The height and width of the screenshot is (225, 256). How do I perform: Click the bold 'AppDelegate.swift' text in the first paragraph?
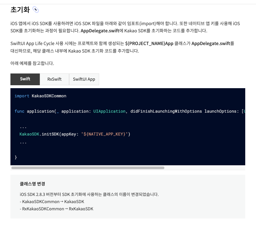pos(100,31)
